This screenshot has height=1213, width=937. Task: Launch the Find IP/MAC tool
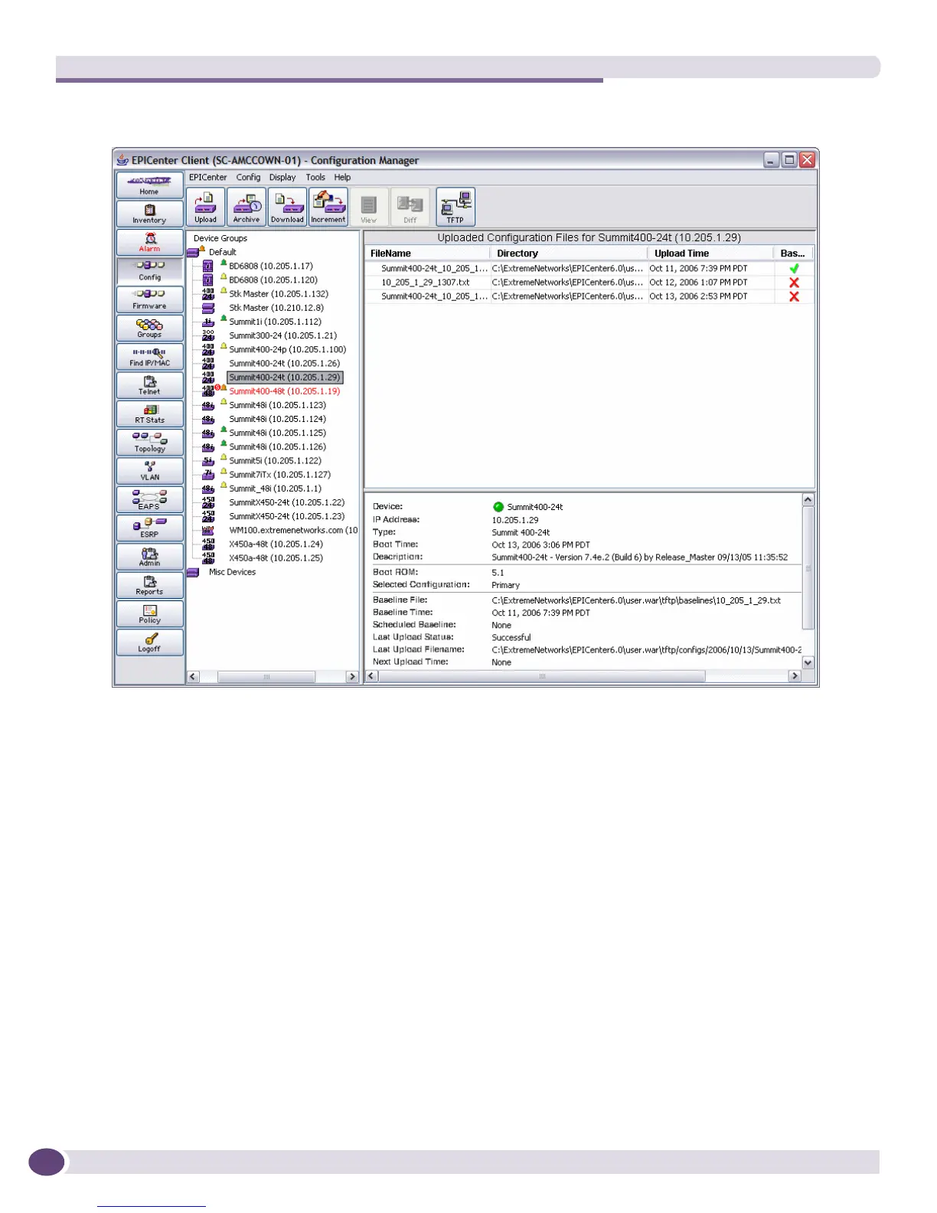pyautogui.click(x=150, y=357)
